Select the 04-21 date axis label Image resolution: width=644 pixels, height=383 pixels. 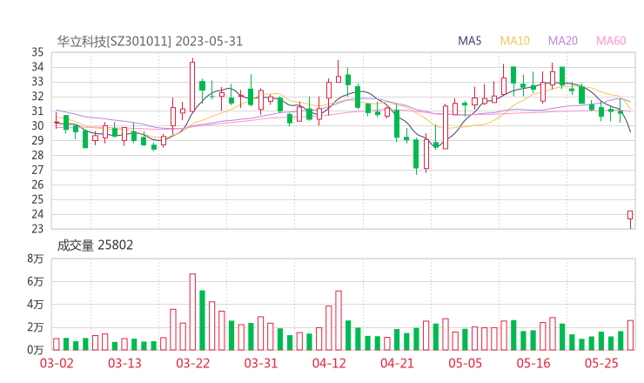pyautogui.click(x=397, y=363)
